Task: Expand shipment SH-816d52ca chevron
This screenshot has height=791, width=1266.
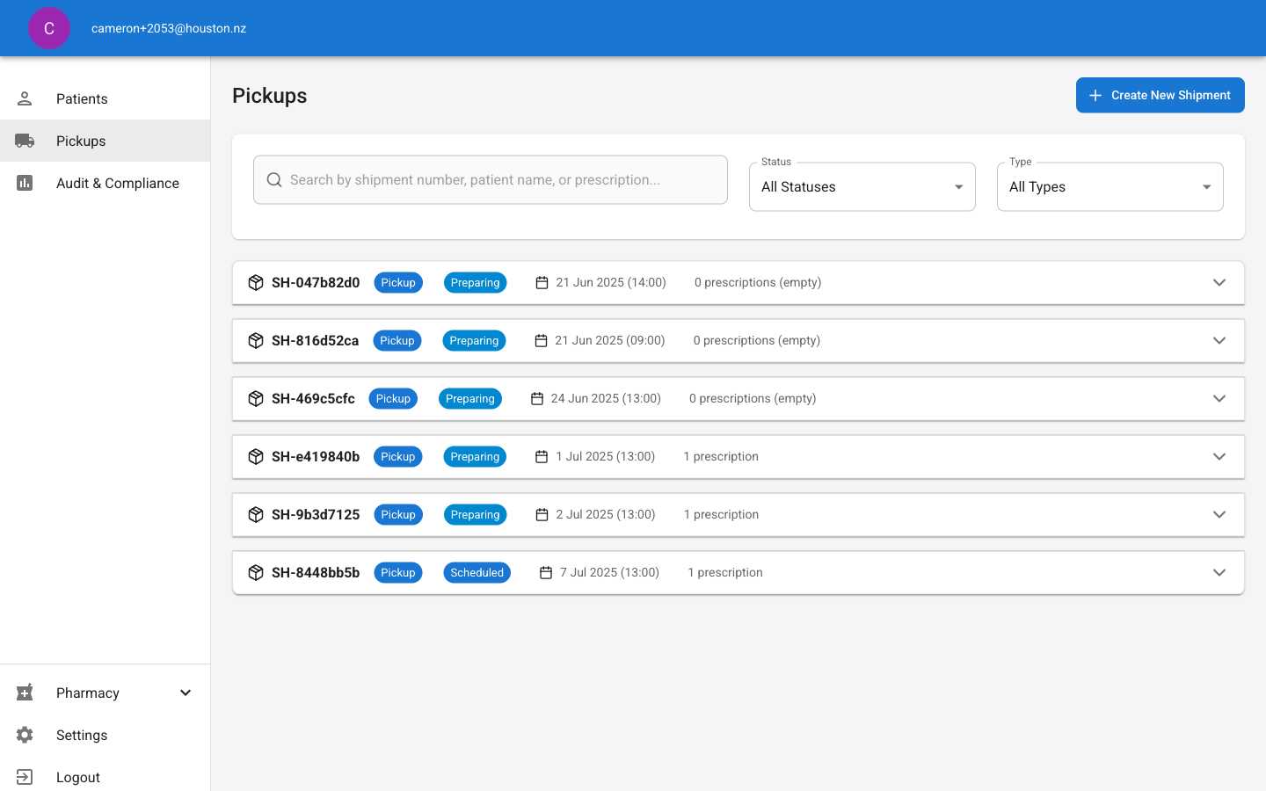Action: click(1219, 340)
